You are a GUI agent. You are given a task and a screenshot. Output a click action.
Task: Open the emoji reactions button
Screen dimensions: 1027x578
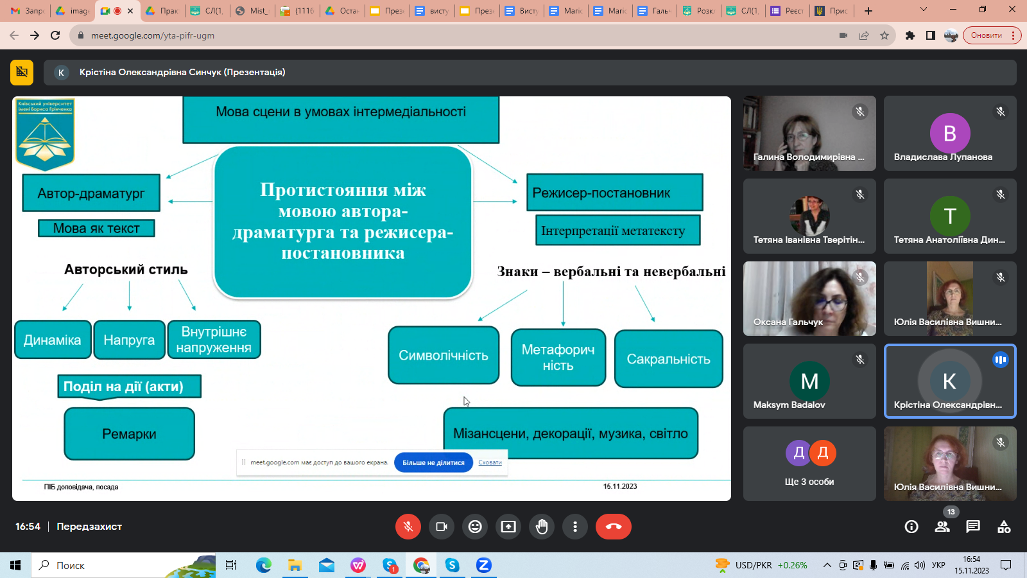click(x=475, y=527)
